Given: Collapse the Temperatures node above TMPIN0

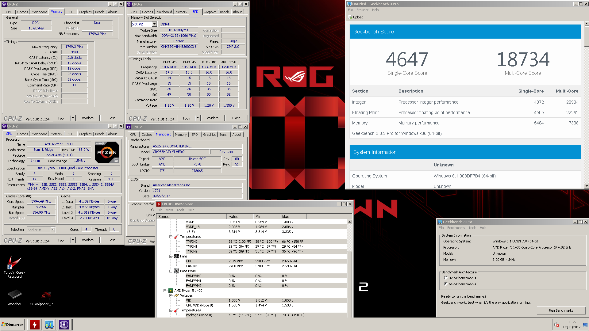Looking at the screenshot, I should (x=171, y=237).
